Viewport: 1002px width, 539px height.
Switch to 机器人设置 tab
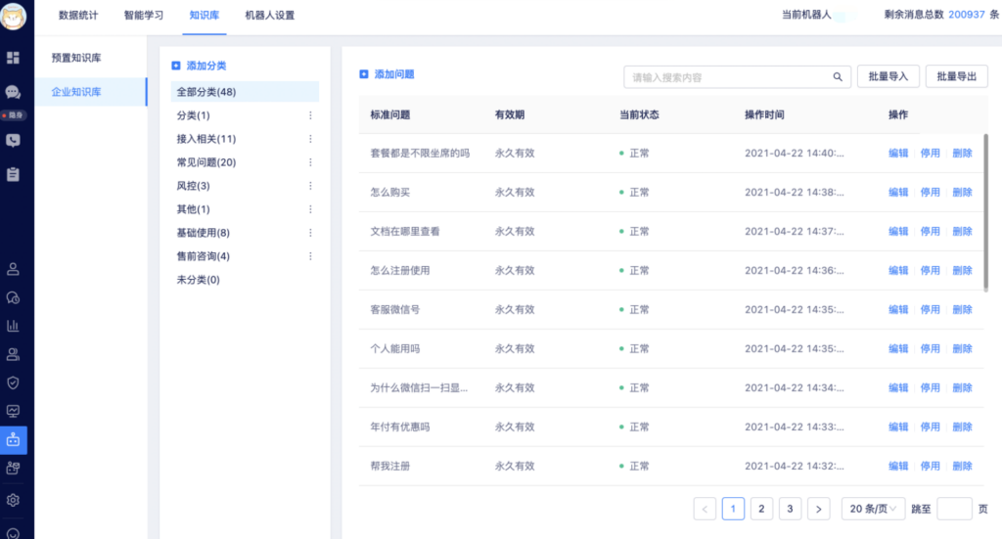(x=270, y=16)
